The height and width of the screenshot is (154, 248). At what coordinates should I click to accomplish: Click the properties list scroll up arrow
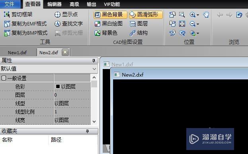[x=94, y=77]
